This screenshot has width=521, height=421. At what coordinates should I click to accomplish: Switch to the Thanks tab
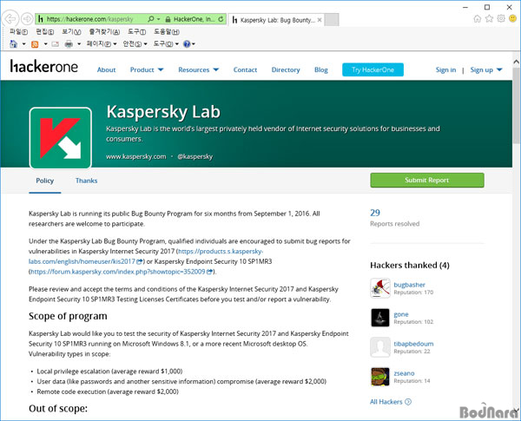86,181
